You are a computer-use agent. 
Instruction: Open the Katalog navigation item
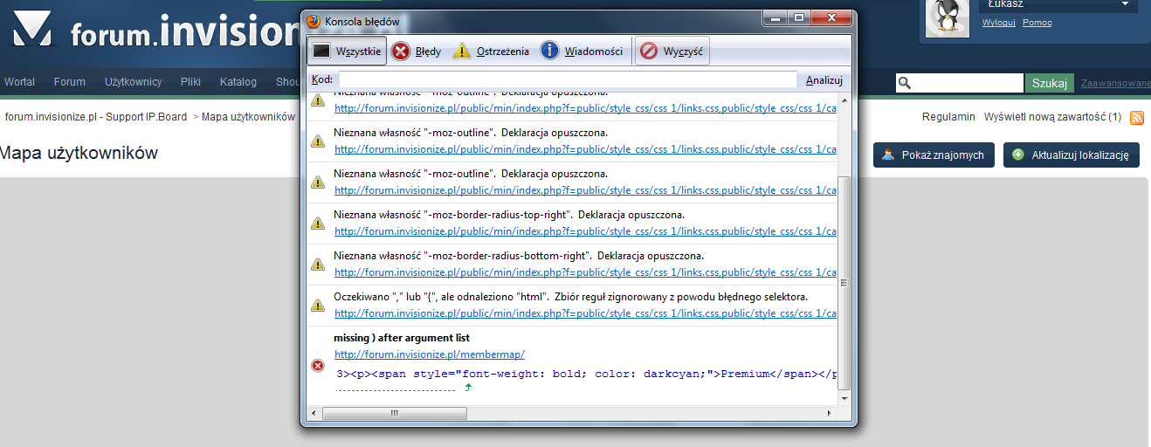(238, 82)
